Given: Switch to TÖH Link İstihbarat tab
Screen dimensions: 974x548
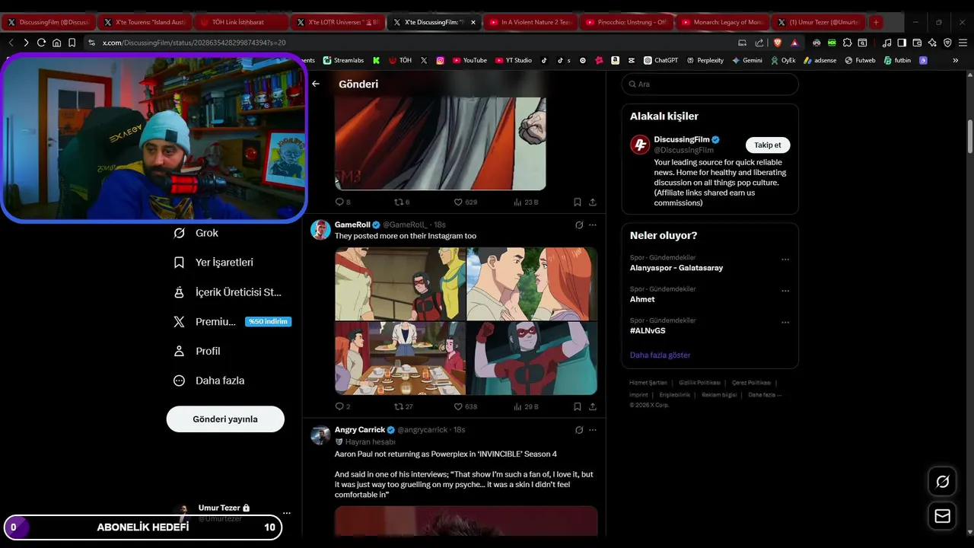Looking at the screenshot, I should 240,22.
